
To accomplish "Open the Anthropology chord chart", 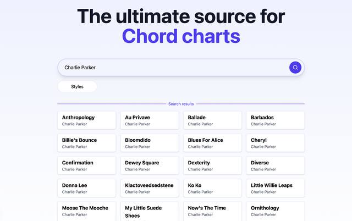I will coord(86,120).
